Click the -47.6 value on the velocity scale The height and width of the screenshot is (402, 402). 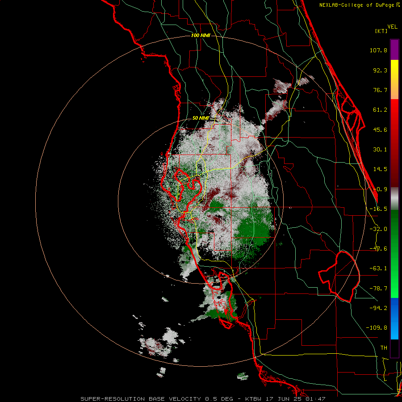378,249
